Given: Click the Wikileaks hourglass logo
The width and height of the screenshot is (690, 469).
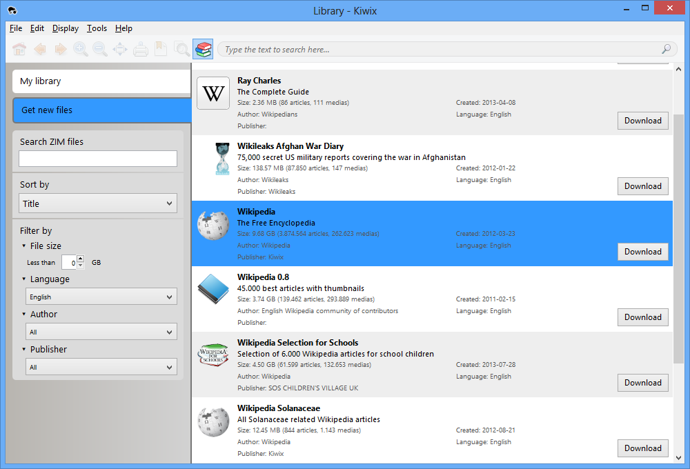Looking at the screenshot, I should pyautogui.click(x=222, y=159).
